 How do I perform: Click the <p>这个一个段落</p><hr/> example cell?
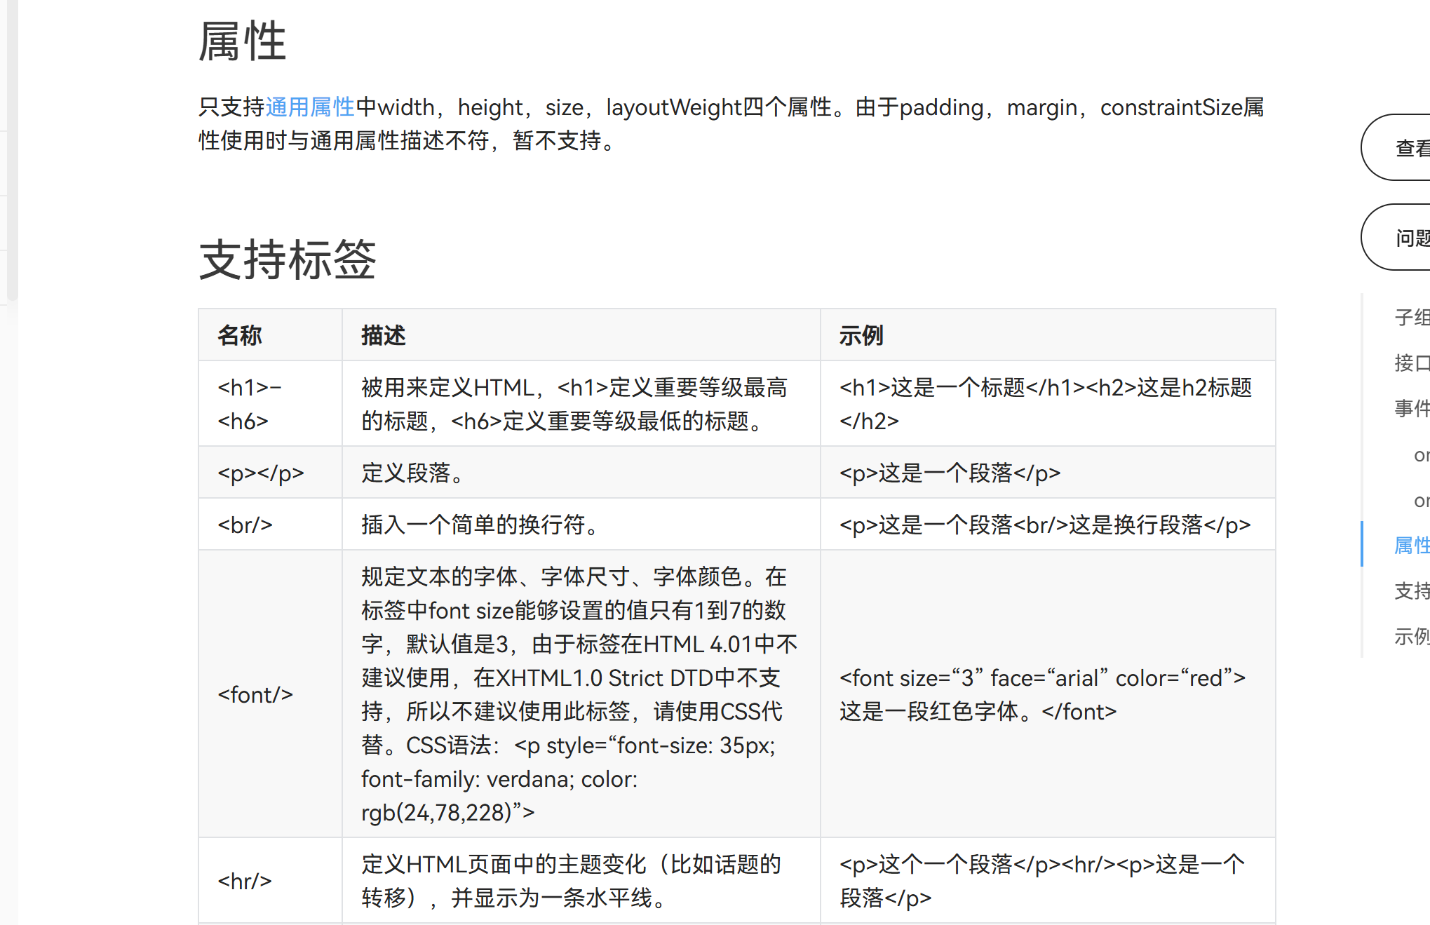[x=1048, y=881]
